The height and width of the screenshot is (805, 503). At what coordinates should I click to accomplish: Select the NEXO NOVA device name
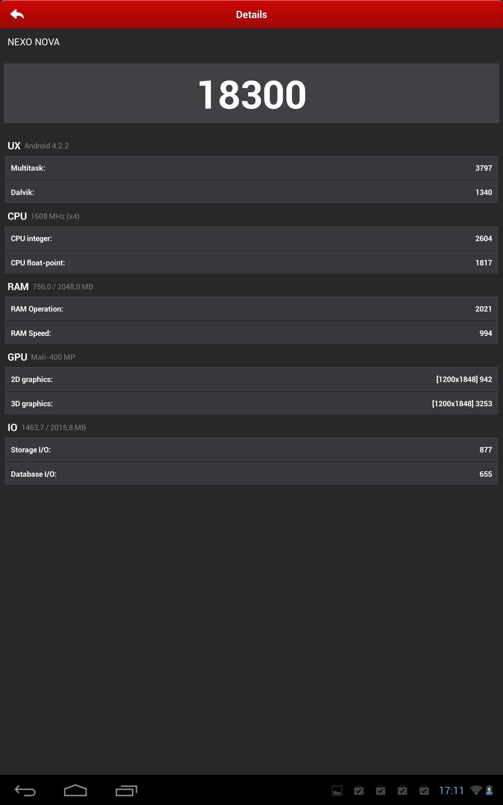[34, 42]
